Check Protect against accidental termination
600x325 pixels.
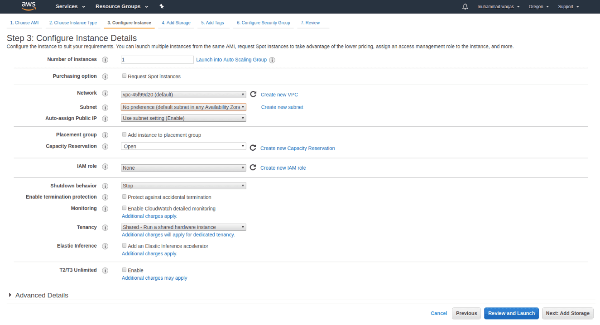pyautogui.click(x=125, y=197)
